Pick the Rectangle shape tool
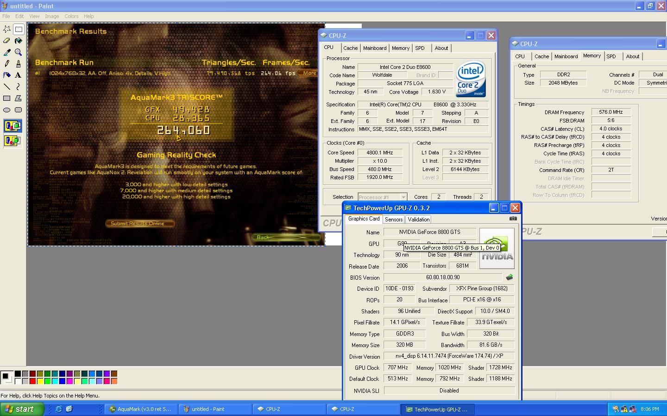Image resolution: width=667 pixels, height=416 pixels. pos(7,98)
